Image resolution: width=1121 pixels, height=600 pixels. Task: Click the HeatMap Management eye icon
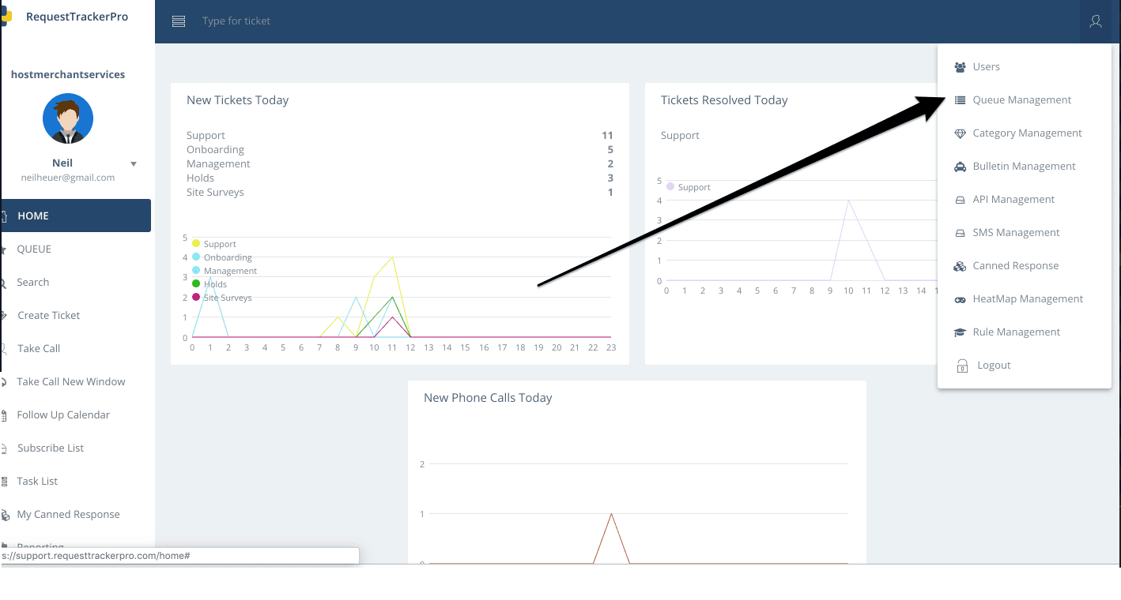click(960, 298)
